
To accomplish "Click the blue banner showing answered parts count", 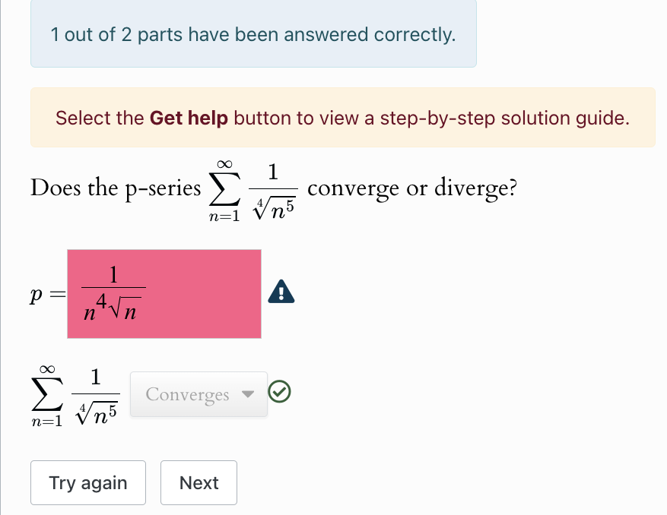I will click(x=253, y=35).
